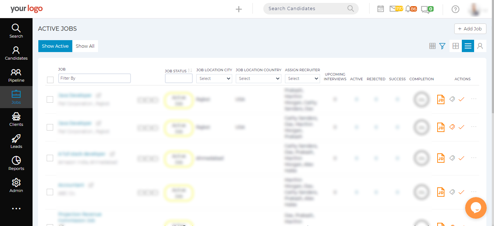Open Clients from the sidebar
494x226 pixels.
(x=16, y=119)
